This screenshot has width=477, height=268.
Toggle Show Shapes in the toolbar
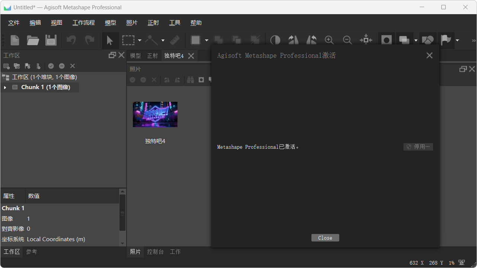coord(427,40)
